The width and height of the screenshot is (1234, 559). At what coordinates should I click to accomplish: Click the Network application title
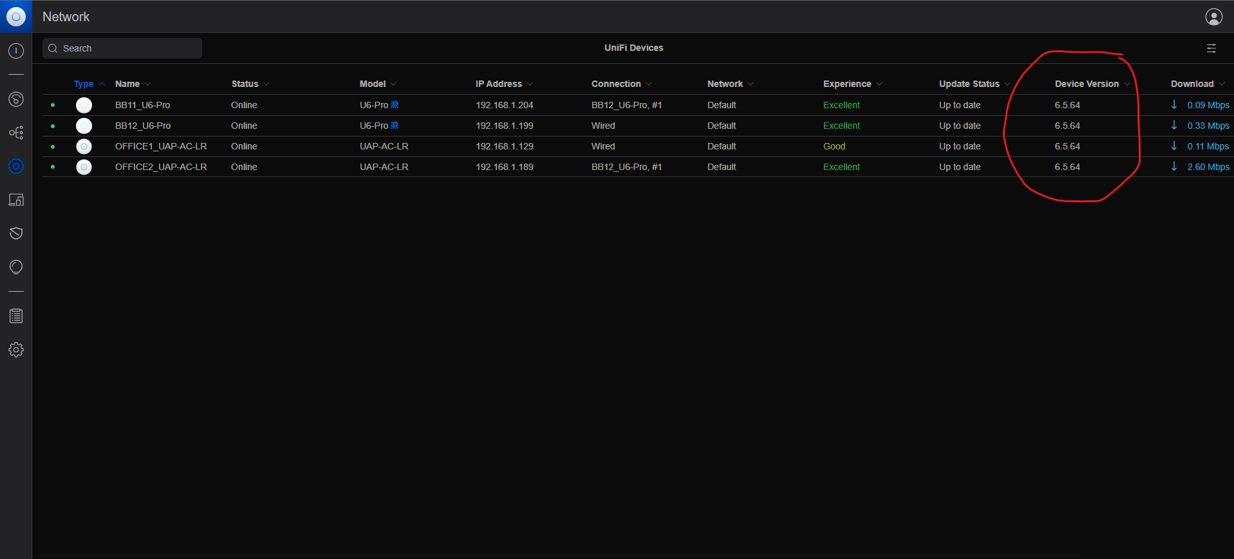pyautogui.click(x=66, y=17)
